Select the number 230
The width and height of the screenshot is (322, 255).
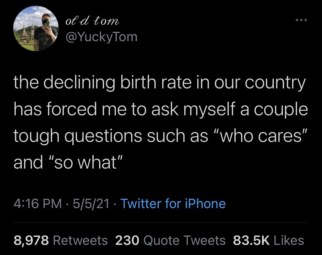(127, 240)
